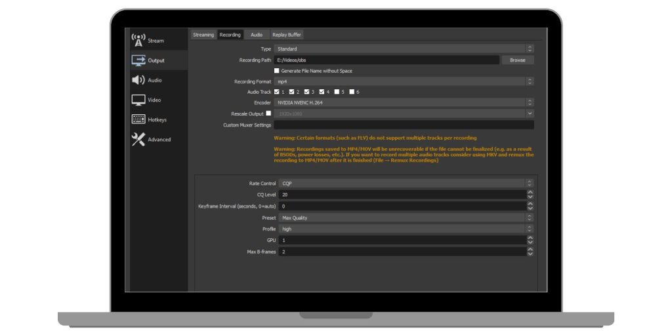The image size is (672, 336).
Task: Click the Custom Muxer Settings field
Action: [404, 125]
